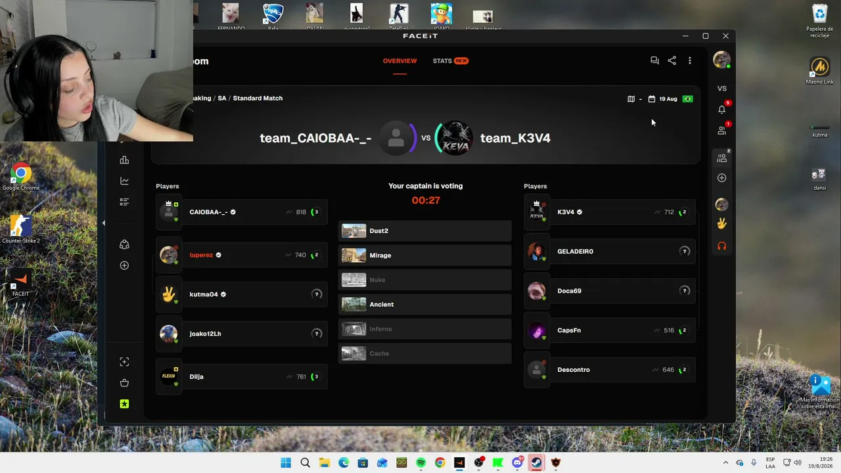Screen dimensions: 841x473
Task: Select the Mirage map option
Action: pyautogui.click(x=425, y=256)
